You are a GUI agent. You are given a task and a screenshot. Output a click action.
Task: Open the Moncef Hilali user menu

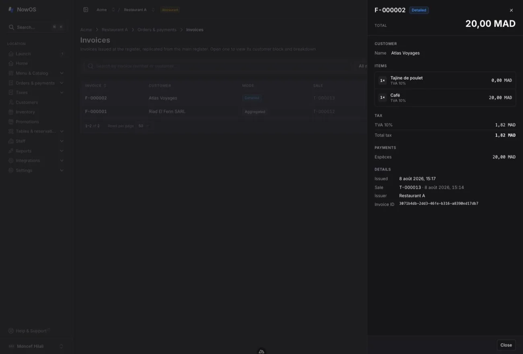coord(36,346)
